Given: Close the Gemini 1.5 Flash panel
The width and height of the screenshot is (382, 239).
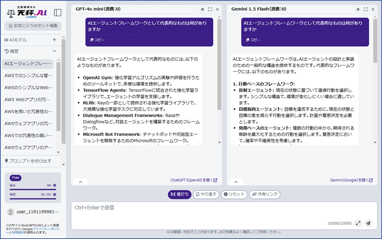Looking at the screenshot, I should [373, 9].
